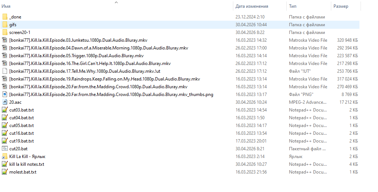Click the cut05.bat.txt Notepad++ icon
This screenshot has width=378, height=192.
5,125
